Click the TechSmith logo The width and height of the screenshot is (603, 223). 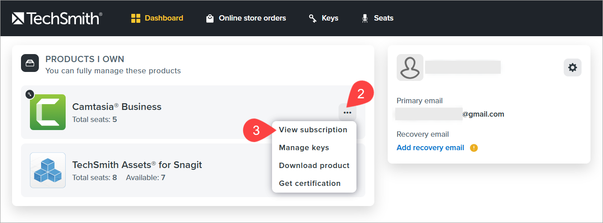[57, 18]
